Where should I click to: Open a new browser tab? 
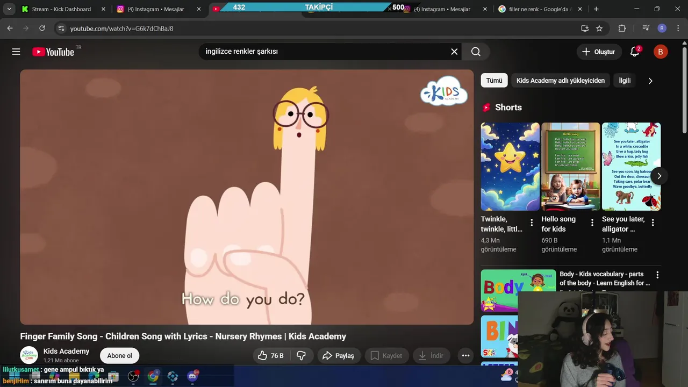596,9
